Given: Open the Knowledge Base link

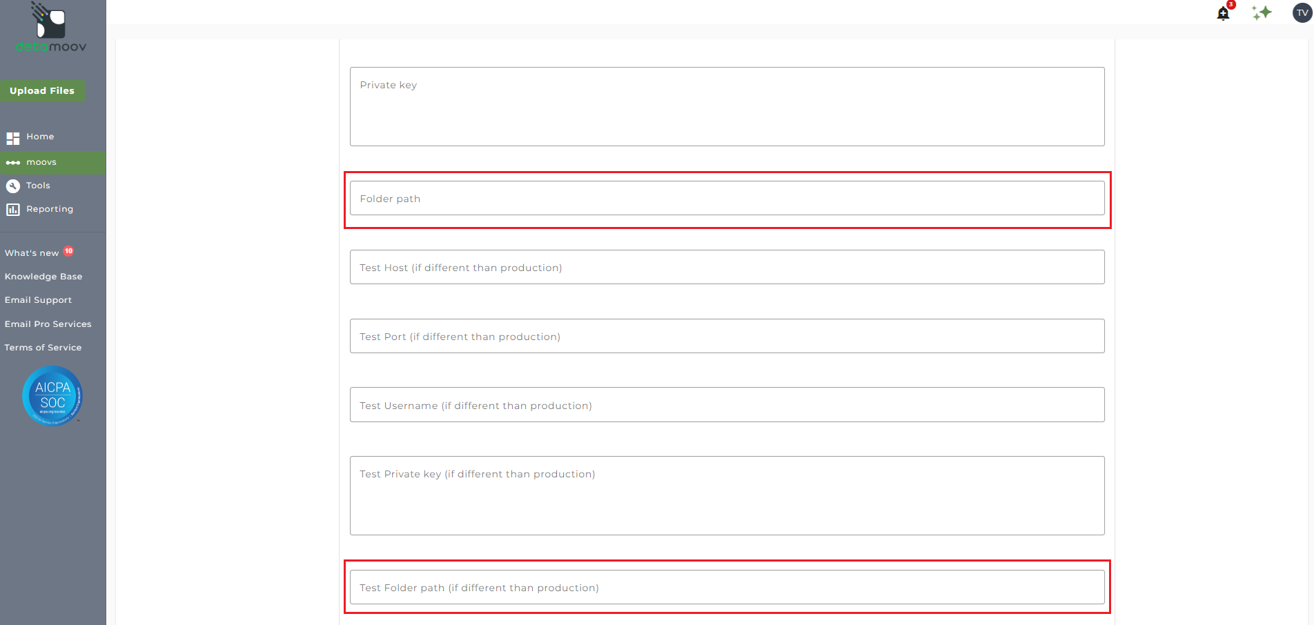Looking at the screenshot, I should click(43, 277).
